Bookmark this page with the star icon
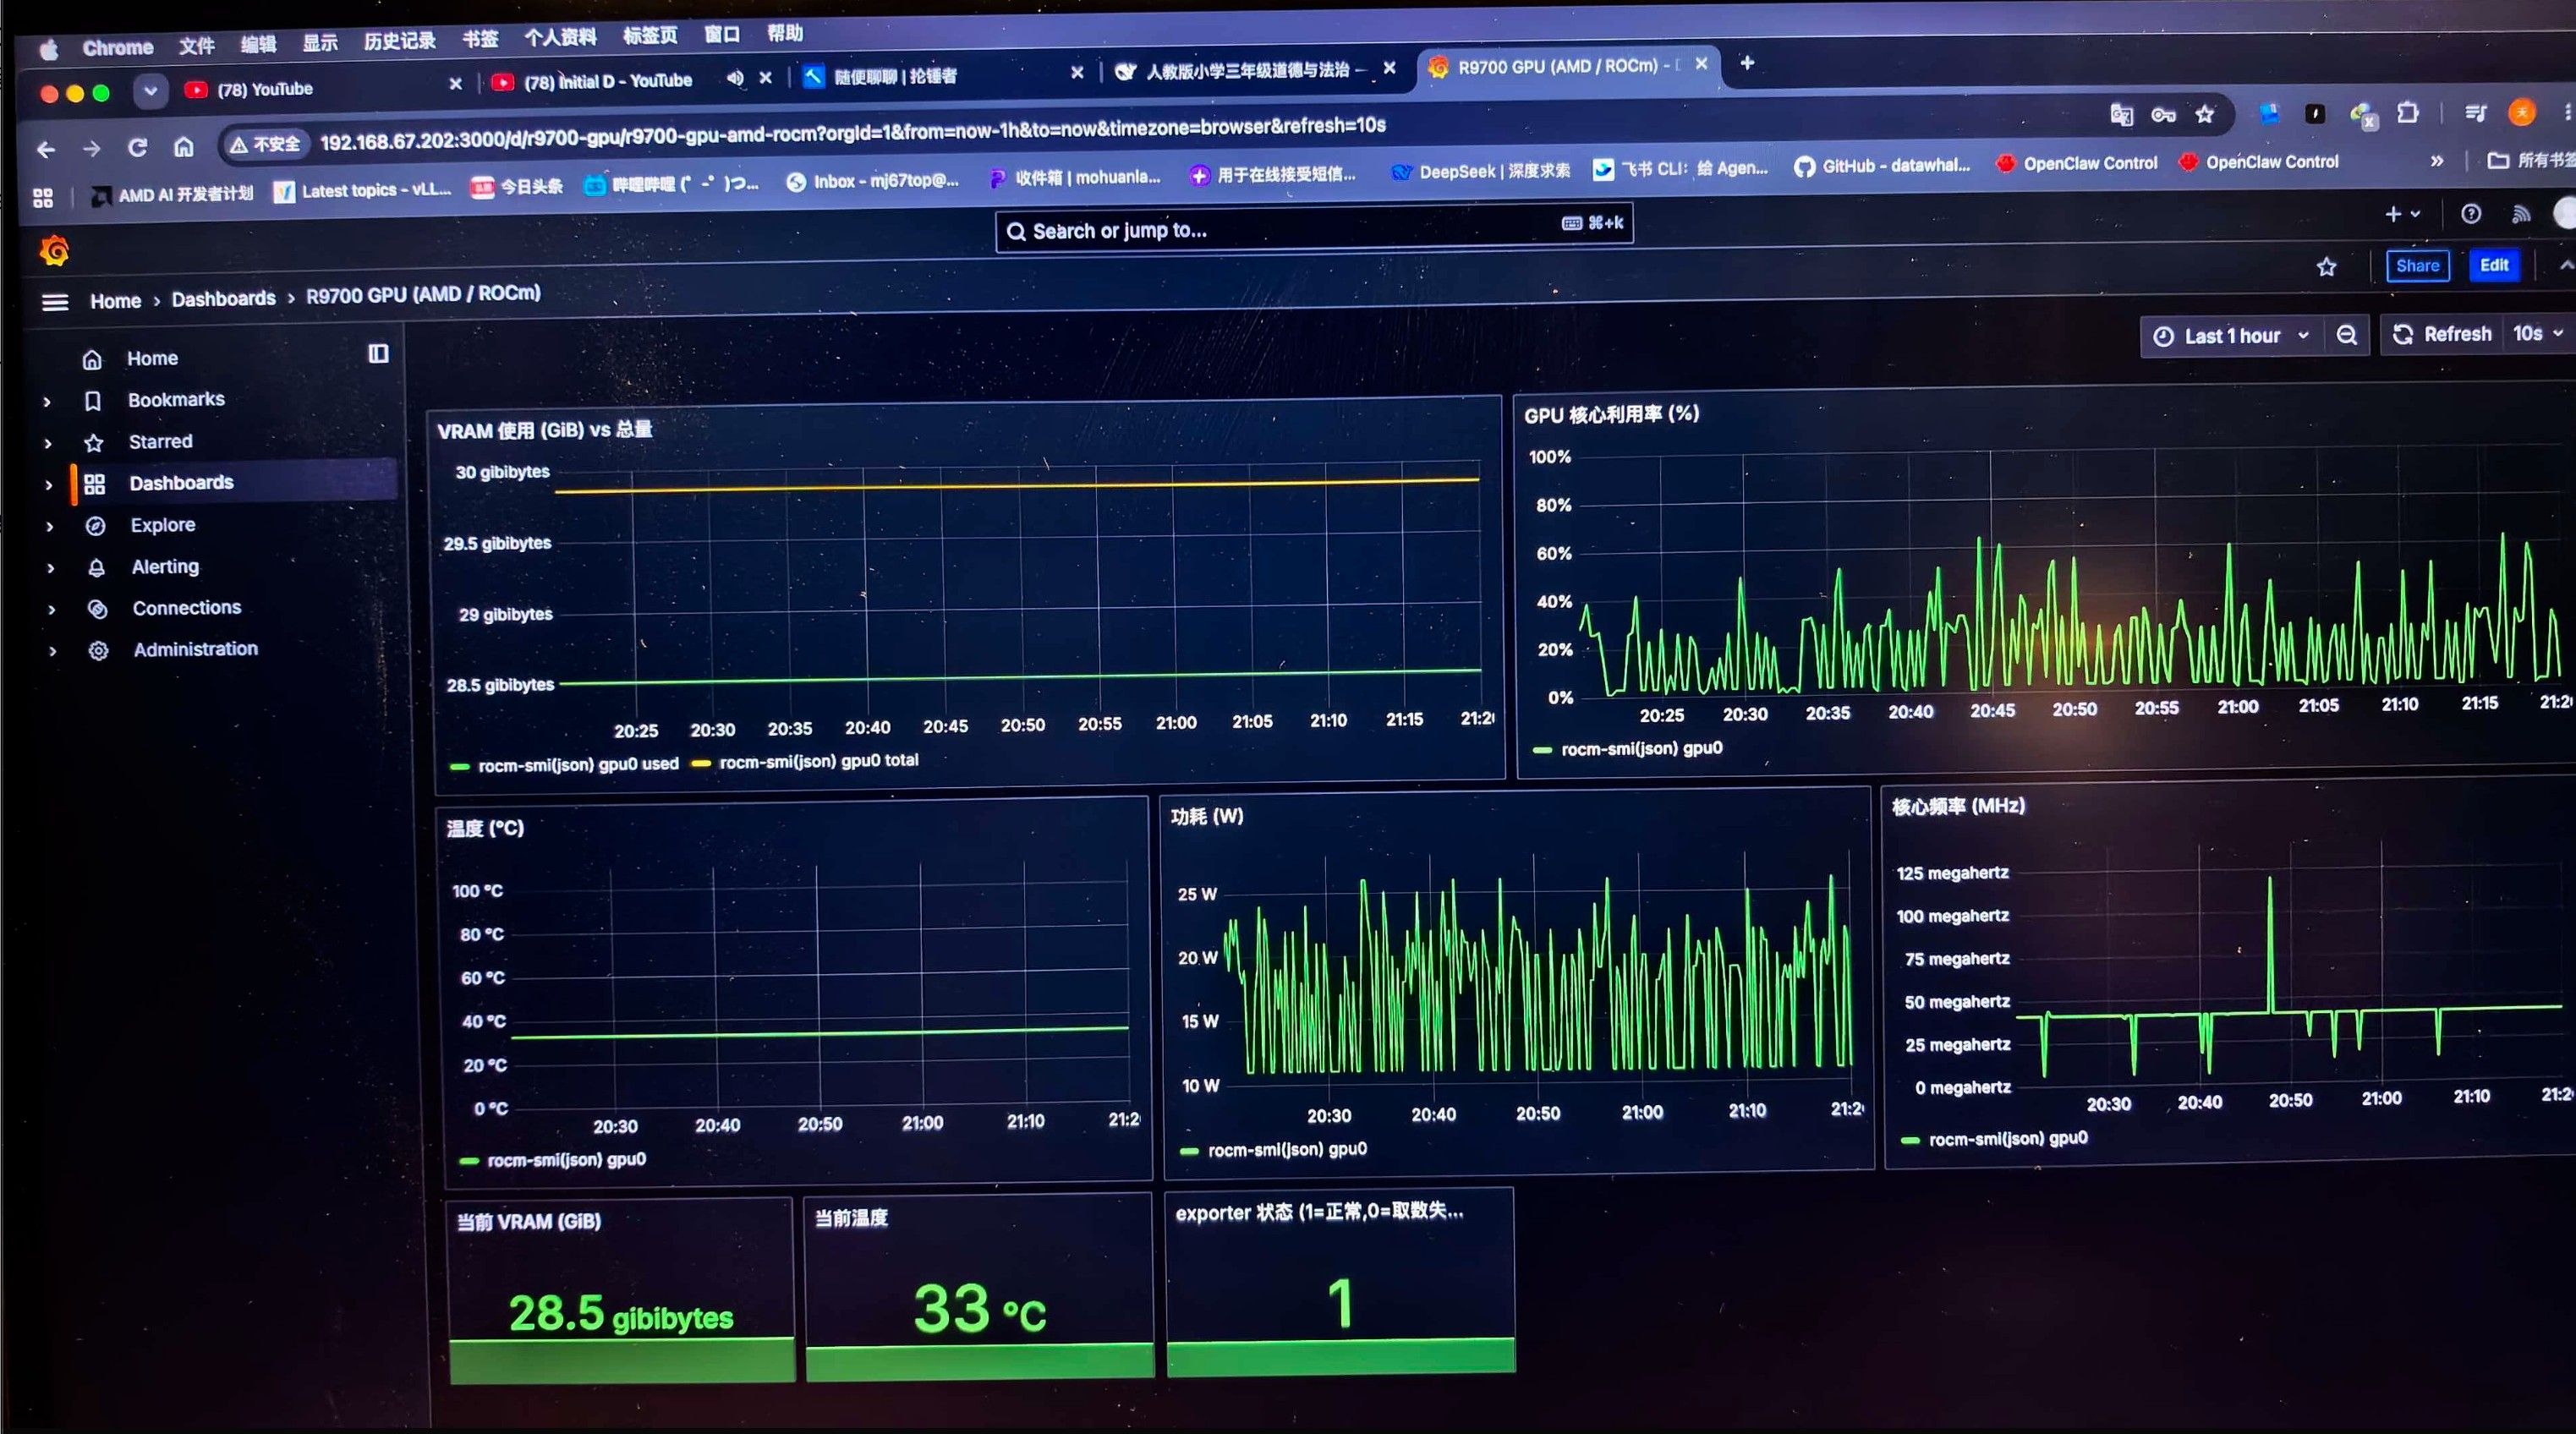This screenshot has width=2576, height=1434. tap(2205, 114)
